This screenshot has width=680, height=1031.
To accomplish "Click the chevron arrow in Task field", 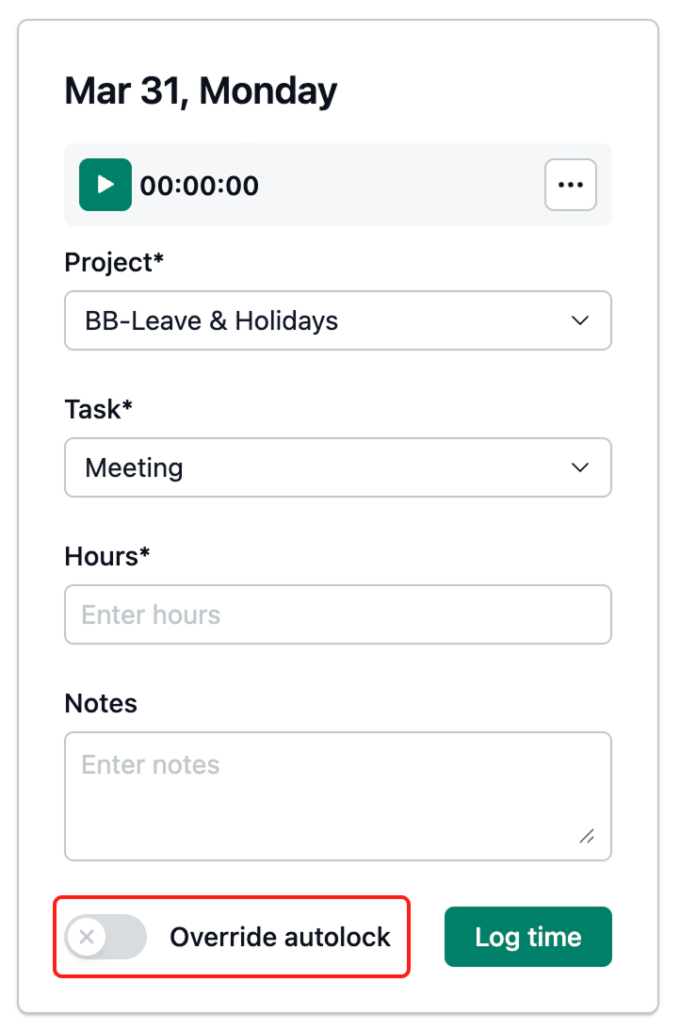I will click(580, 467).
